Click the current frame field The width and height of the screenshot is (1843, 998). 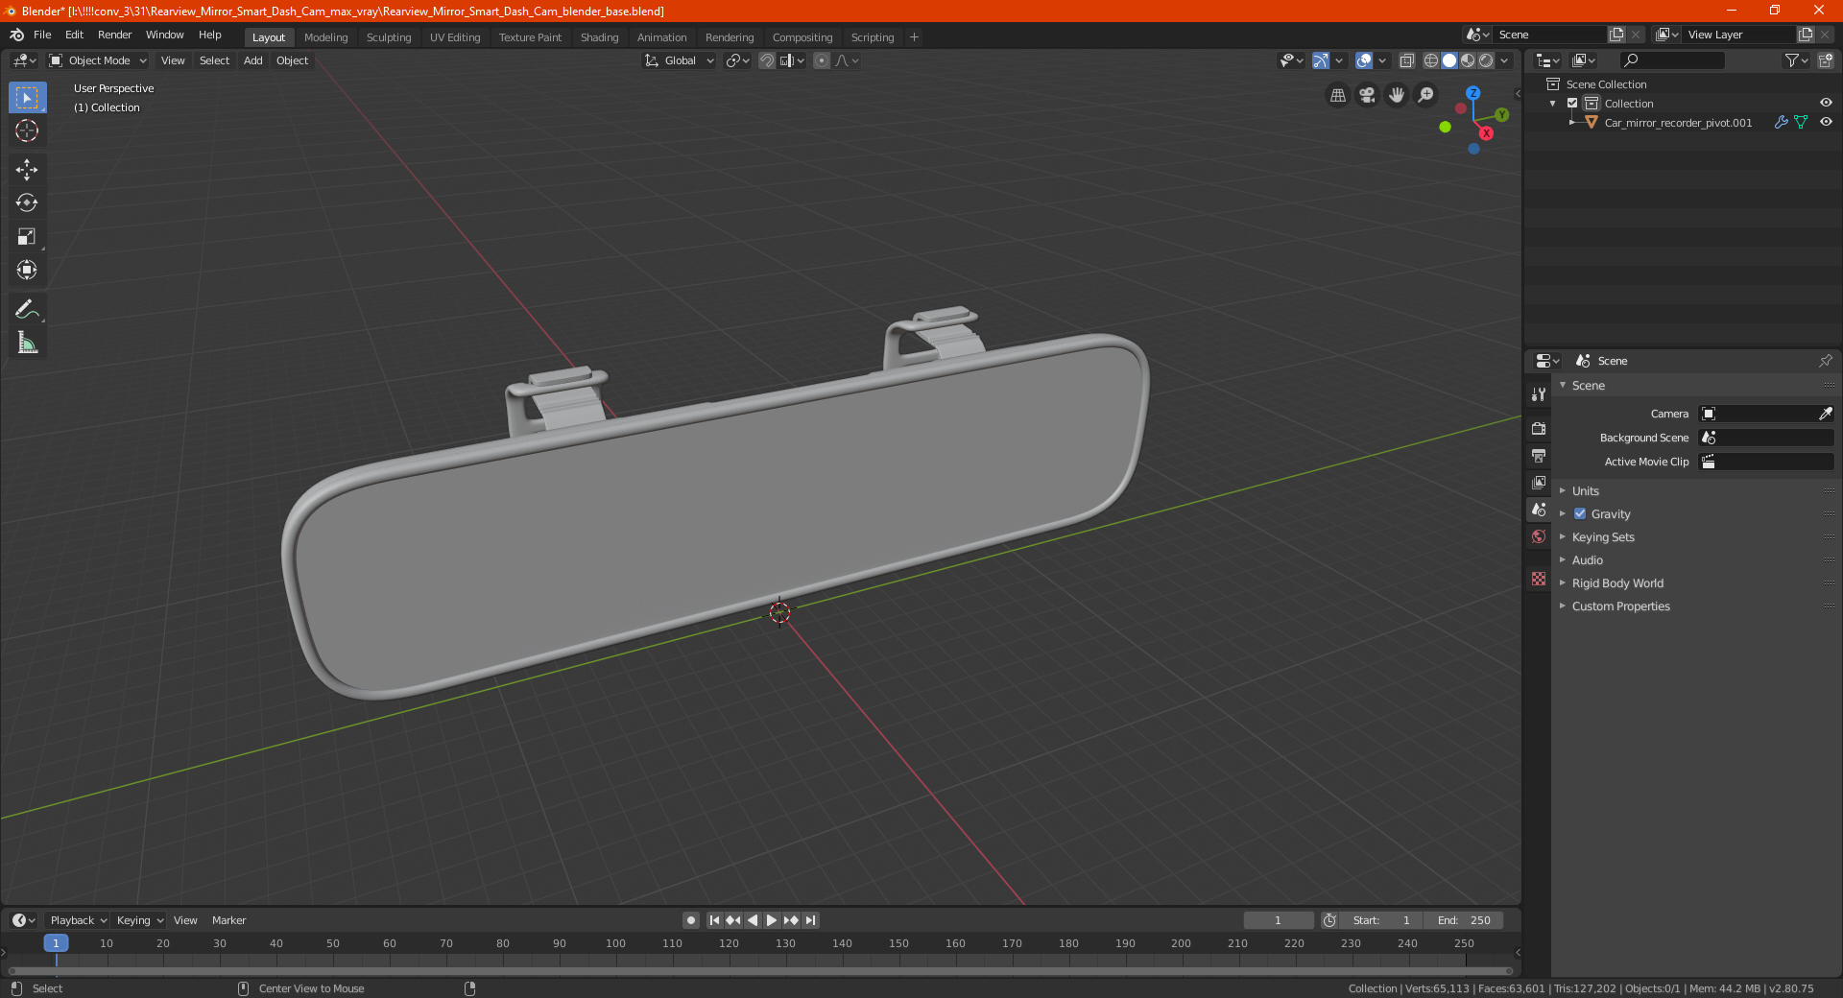coord(1278,920)
